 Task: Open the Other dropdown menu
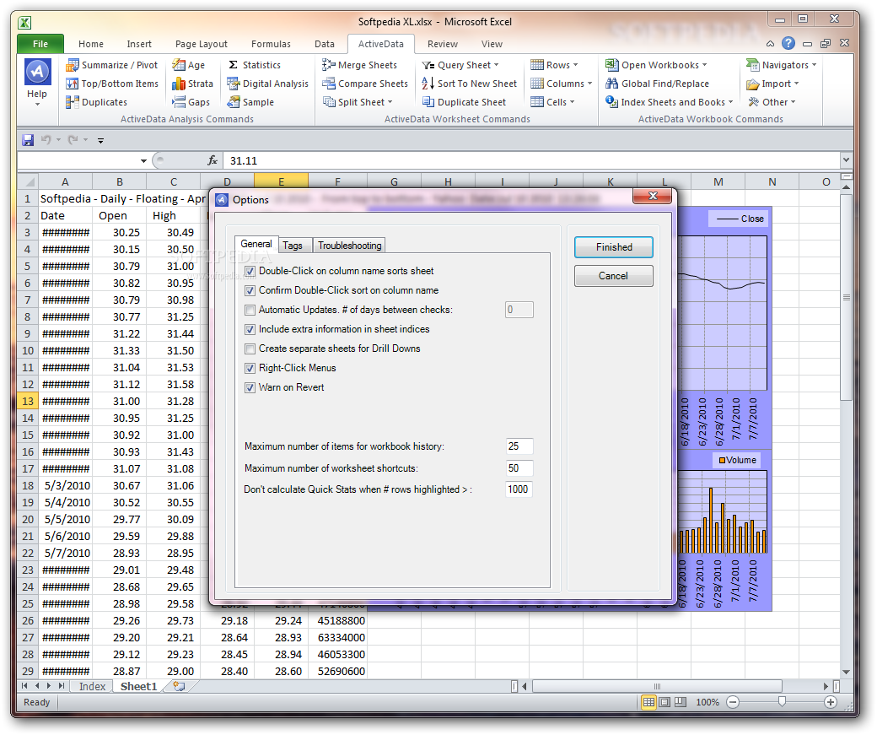click(x=772, y=102)
